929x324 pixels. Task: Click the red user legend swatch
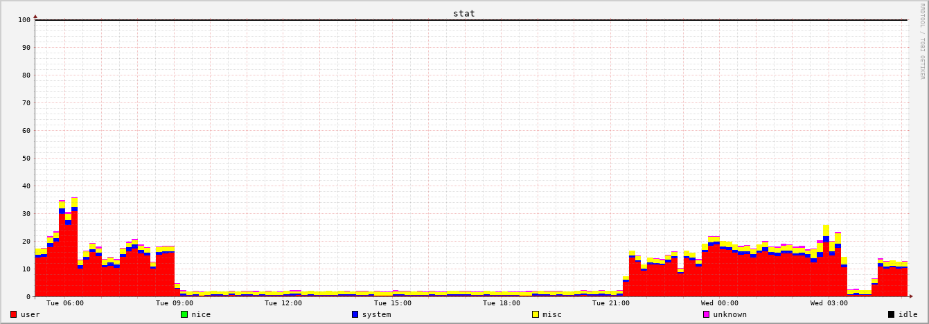coord(14,314)
